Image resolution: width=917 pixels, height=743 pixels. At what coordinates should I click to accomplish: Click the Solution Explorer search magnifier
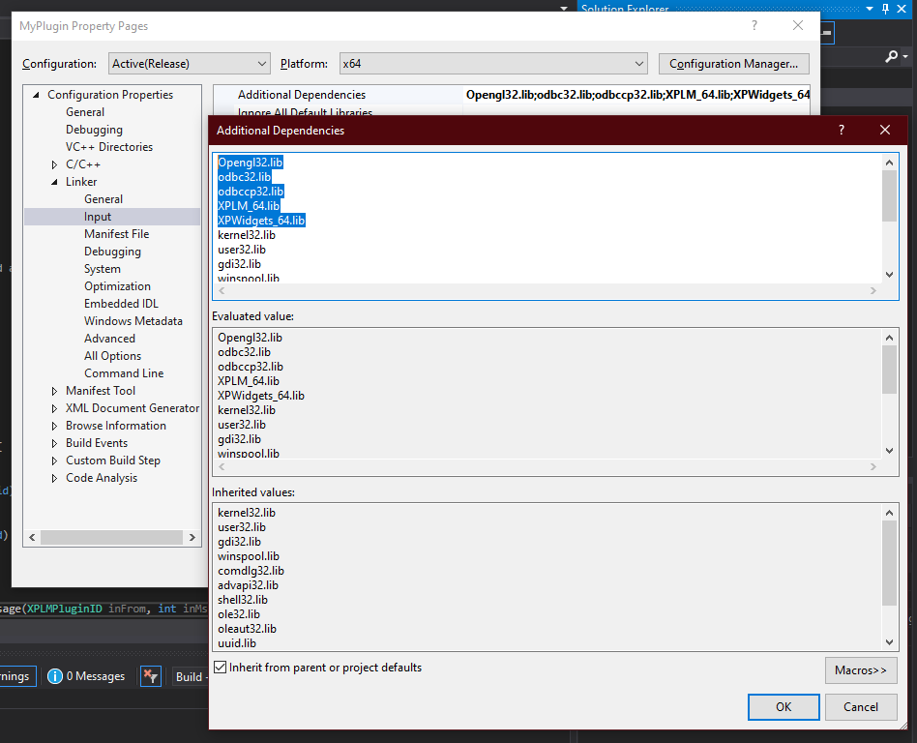point(892,57)
